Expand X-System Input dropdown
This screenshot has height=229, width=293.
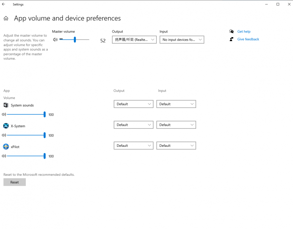pyautogui.click(x=176, y=125)
